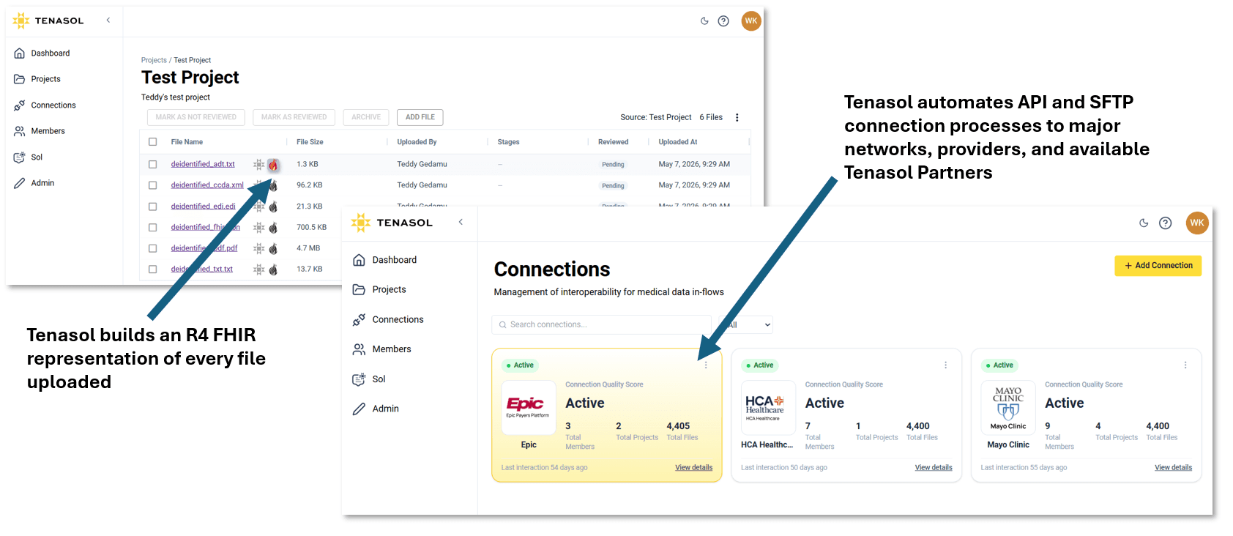This screenshot has width=1233, height=536.
Task: Open Connections in Test Project window sidebar
Action: tap(45, 105)
